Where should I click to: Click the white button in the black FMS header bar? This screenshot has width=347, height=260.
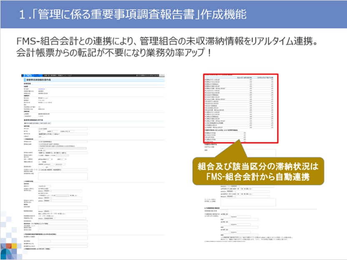(162, 75)
